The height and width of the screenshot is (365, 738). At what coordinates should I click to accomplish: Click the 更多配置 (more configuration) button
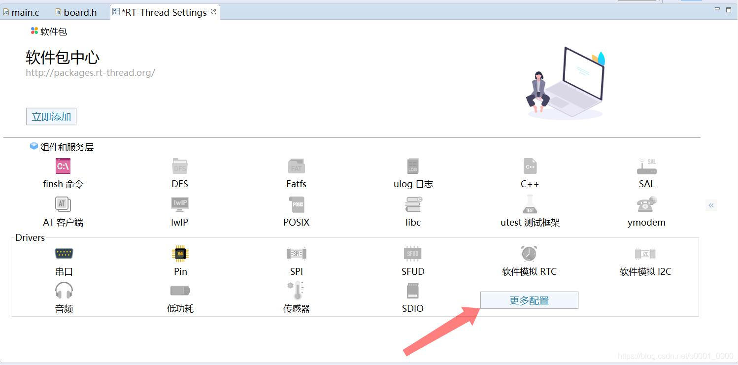pyautogui.click(x=529, y=300)
